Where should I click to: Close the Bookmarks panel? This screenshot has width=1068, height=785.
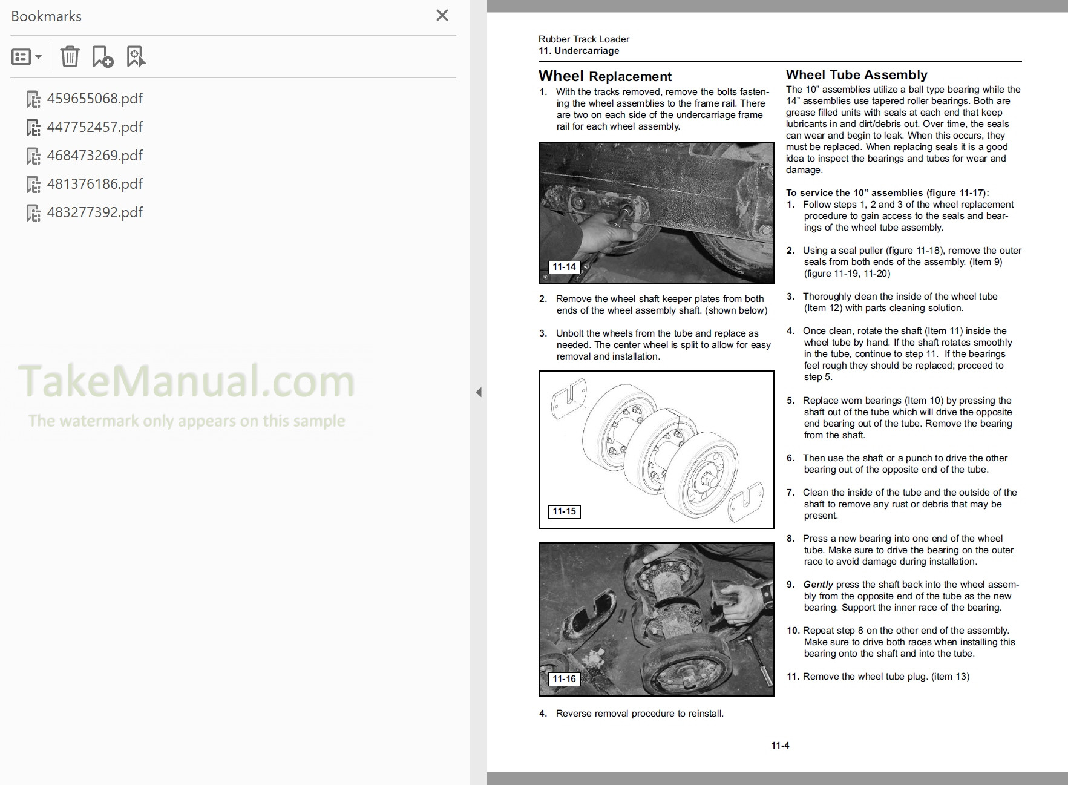(x=442, y=16)
